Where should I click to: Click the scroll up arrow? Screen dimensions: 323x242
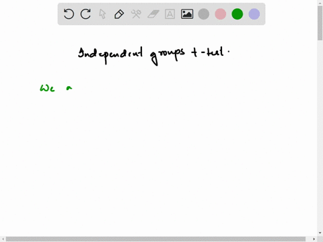(320, 3)
